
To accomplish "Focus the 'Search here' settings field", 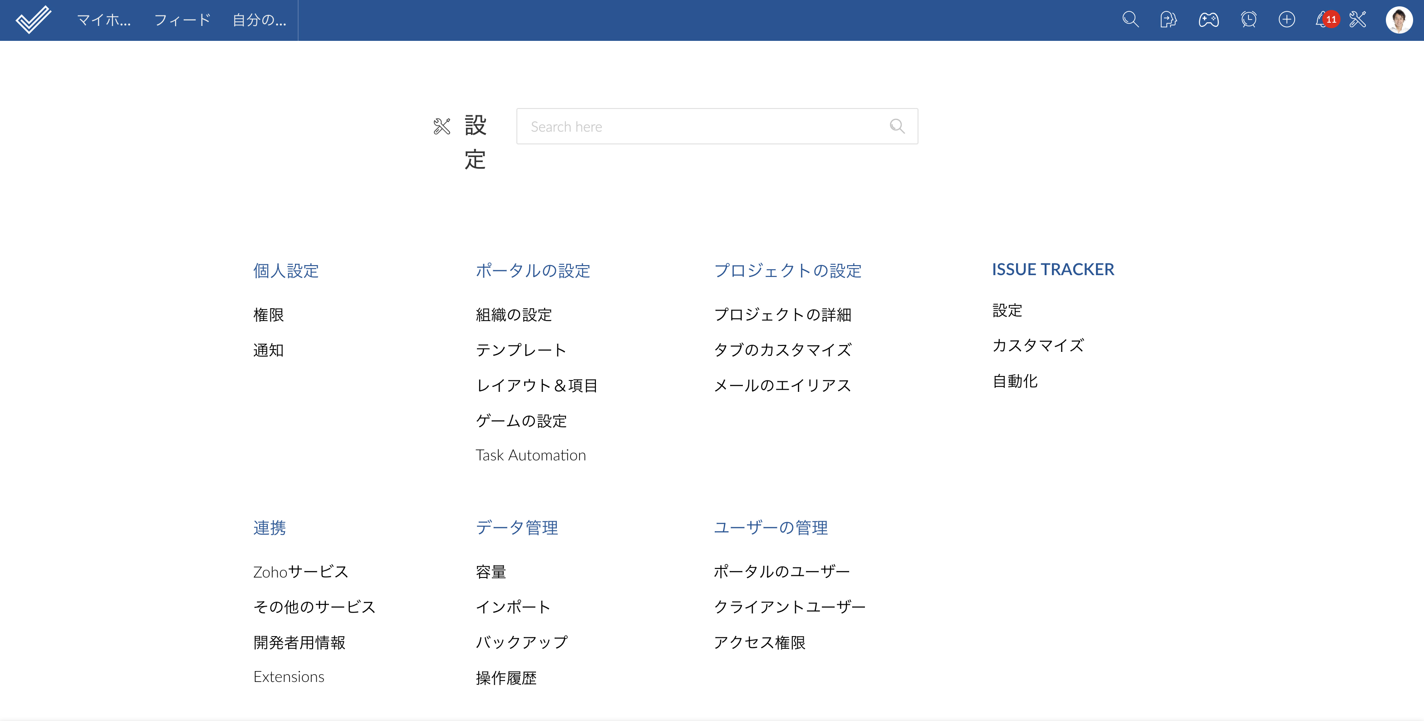I will click(x=717, y=127).
